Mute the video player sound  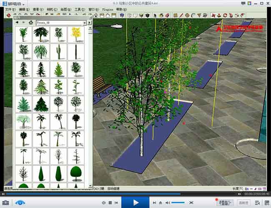point(168,203)
